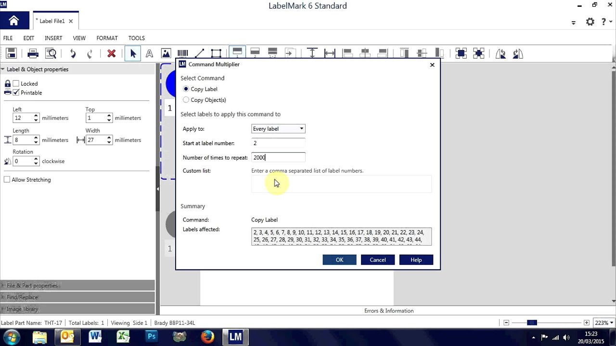Expand the File & Part properties panel
The width and height of the screenshot is (616, 346).
(x=77, y=285)
